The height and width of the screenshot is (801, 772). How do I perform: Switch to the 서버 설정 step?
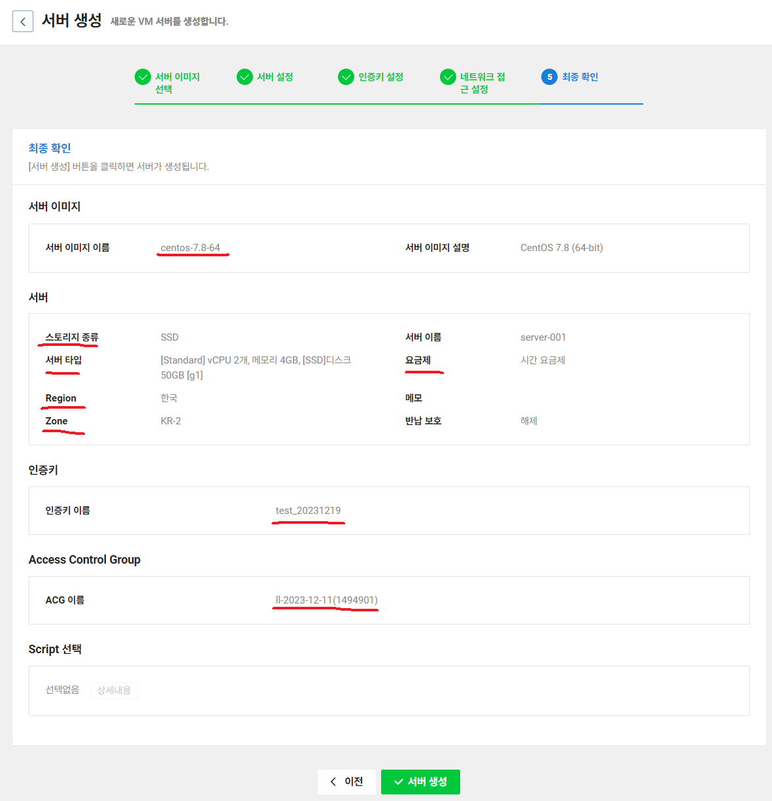[x=276, y=77]
